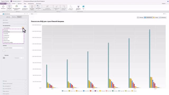Choose Лепестковая chart type from list

13,41
